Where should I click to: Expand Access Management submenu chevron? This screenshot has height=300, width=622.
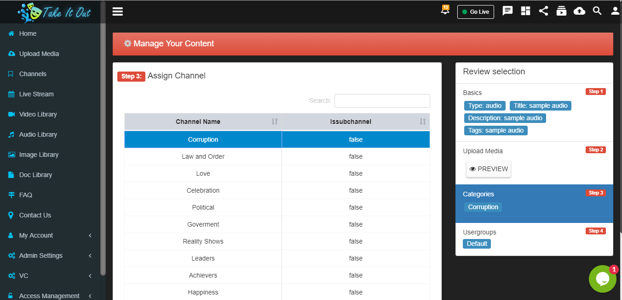click(x=90, y=296)
